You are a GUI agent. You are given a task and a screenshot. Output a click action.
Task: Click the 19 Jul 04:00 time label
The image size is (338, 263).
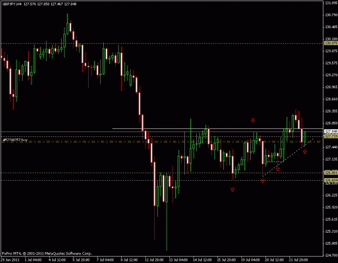point(250,260)
